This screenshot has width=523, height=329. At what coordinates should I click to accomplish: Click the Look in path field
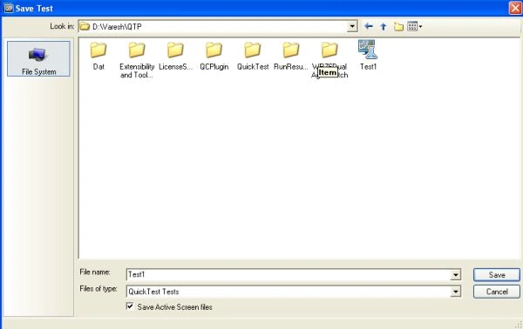(x=218, y=26)
